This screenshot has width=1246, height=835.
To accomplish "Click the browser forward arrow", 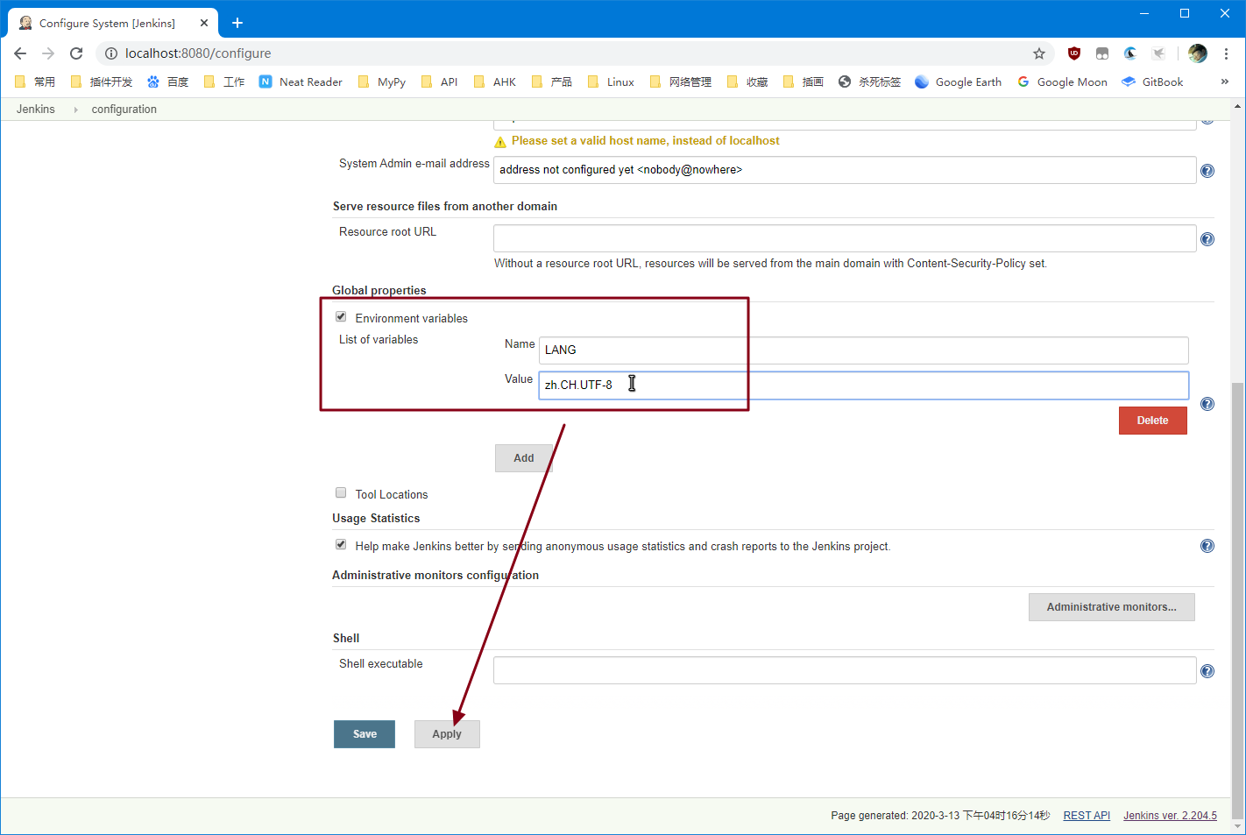I will [x=48, y=53].
